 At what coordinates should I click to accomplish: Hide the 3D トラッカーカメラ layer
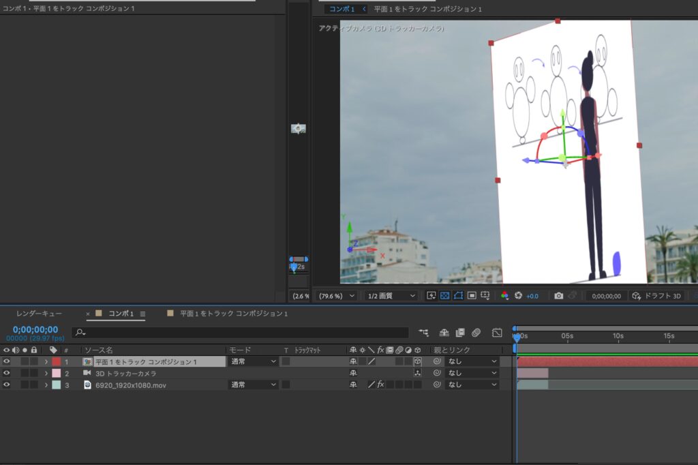pos(7,373)
